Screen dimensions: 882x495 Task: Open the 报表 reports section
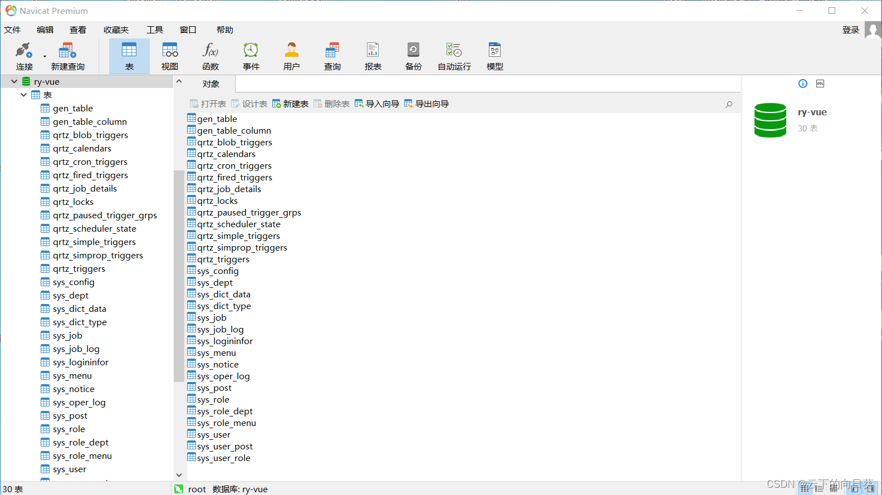(373, 56)
